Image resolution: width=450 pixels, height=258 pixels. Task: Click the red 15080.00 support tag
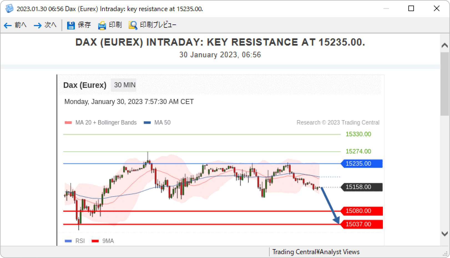pos(362,211)
